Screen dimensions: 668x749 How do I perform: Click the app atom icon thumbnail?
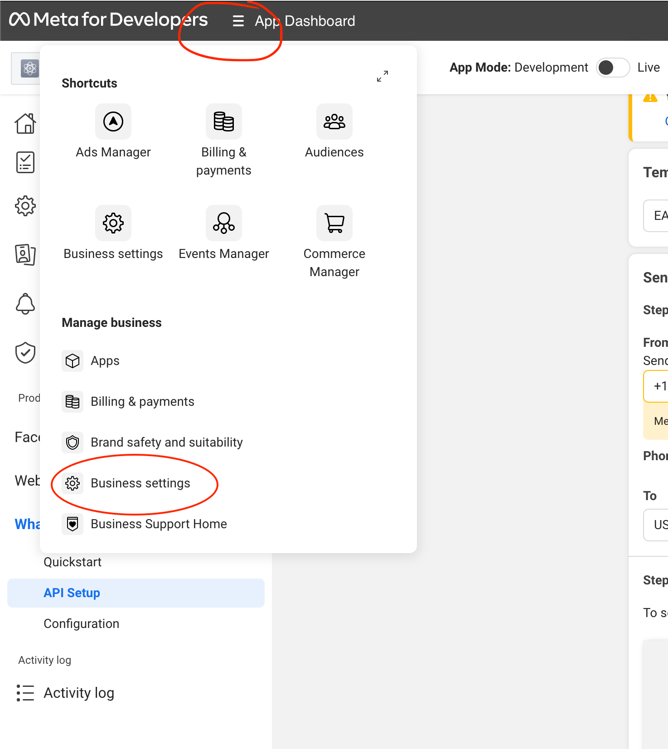(x=30, y=68)
